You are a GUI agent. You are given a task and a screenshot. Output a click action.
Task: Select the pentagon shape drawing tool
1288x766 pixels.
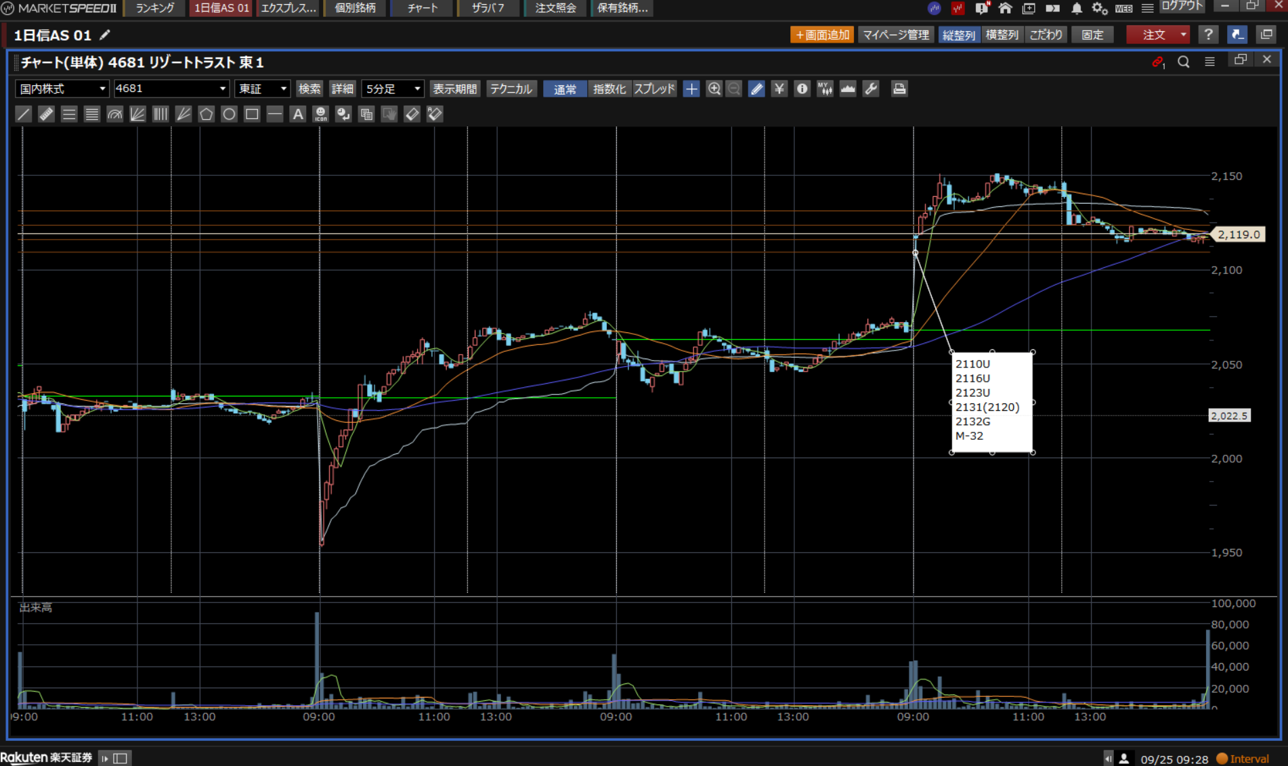[206, 114]
